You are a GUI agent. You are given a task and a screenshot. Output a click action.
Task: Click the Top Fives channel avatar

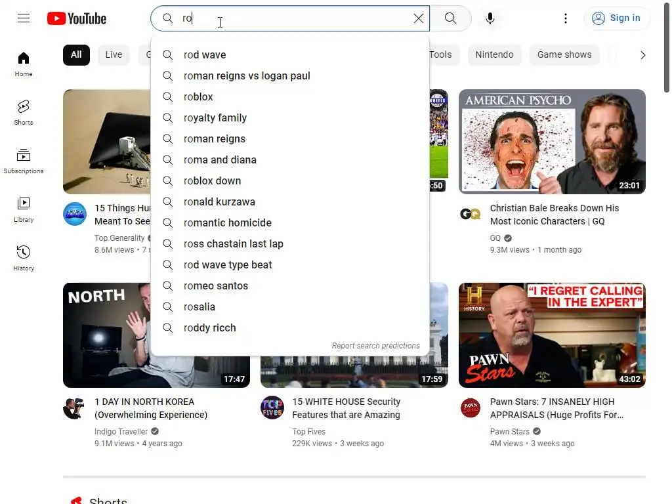272,407
